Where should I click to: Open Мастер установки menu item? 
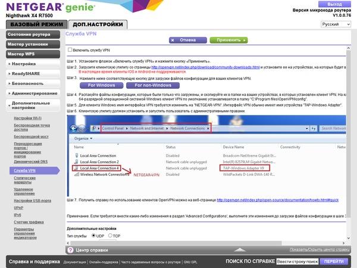click(x=33, y=44)
